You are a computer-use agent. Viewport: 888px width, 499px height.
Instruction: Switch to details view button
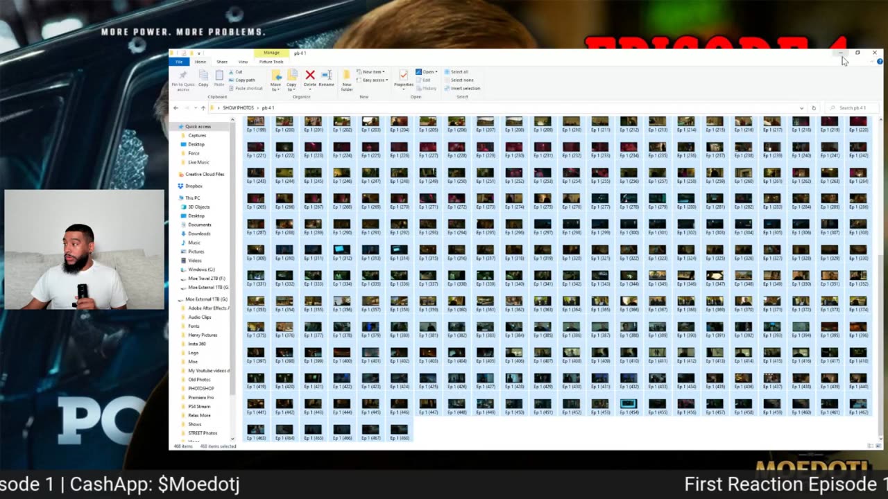pos(869,446)
